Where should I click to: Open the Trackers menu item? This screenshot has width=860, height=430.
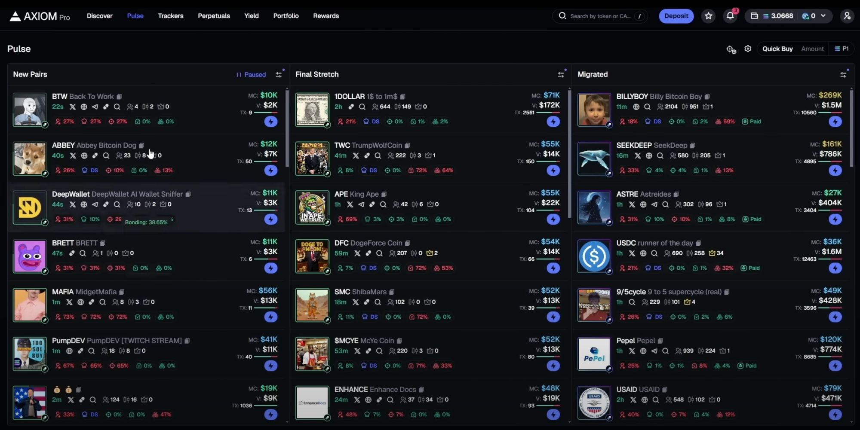coord(170,16)
